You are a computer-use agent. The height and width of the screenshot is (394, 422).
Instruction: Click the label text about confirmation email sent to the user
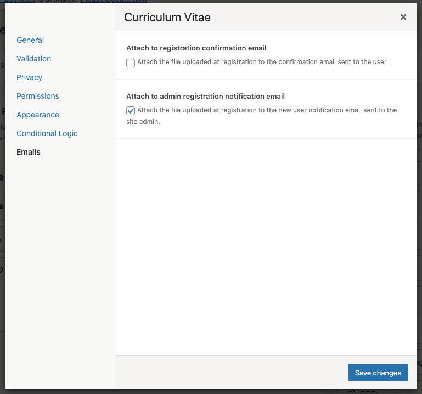point(262,62)
